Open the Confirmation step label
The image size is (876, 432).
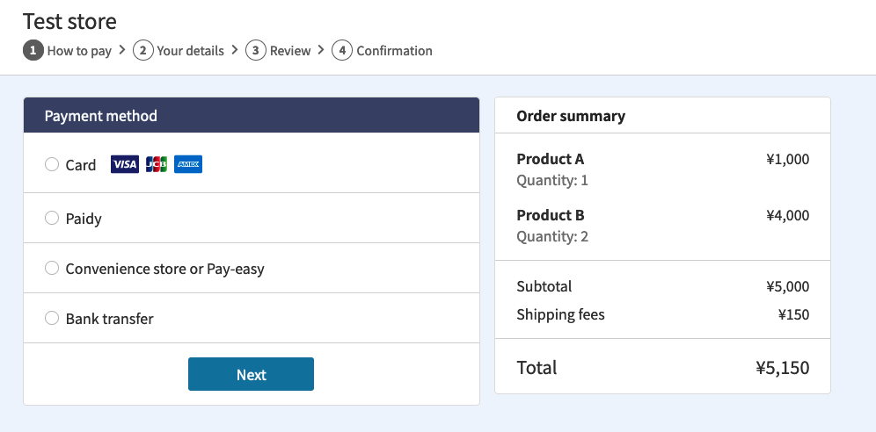tap(394, 51)
